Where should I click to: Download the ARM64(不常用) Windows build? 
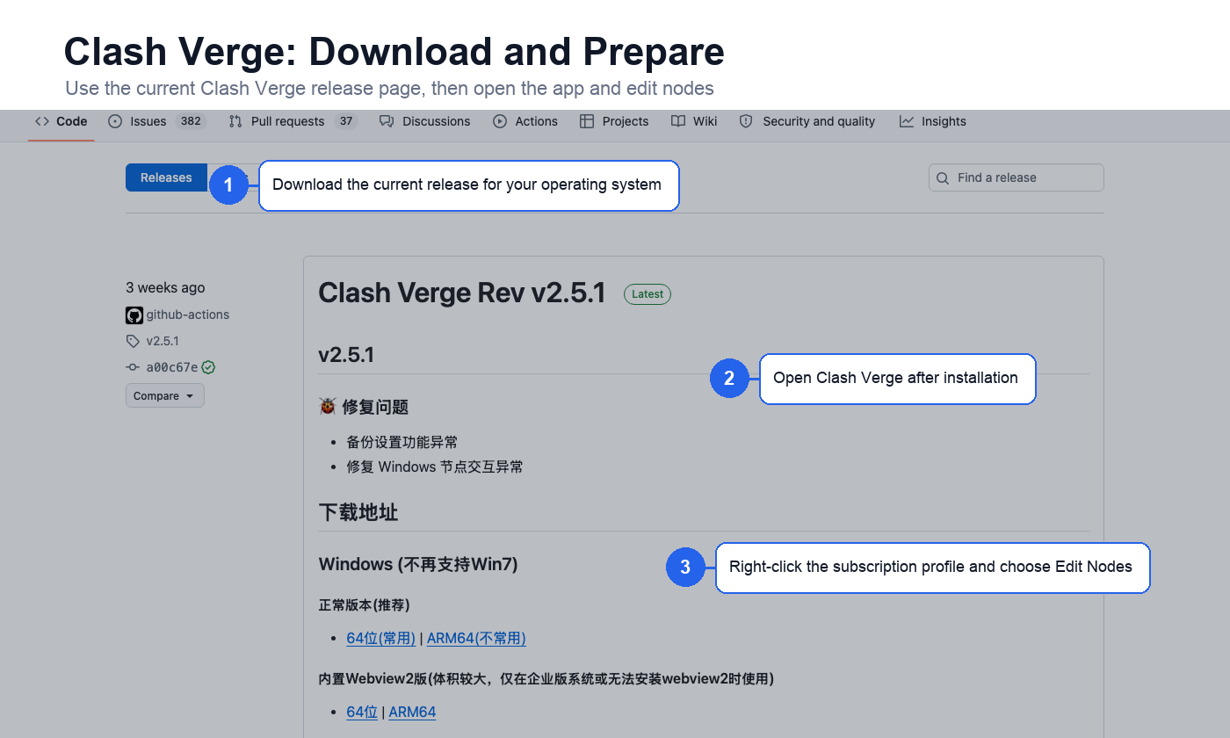pyautogui.click(x=476, y=639)
